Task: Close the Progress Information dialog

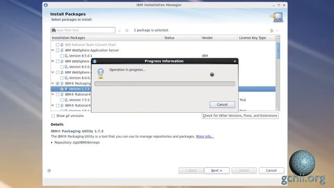Action: [235, 62]
